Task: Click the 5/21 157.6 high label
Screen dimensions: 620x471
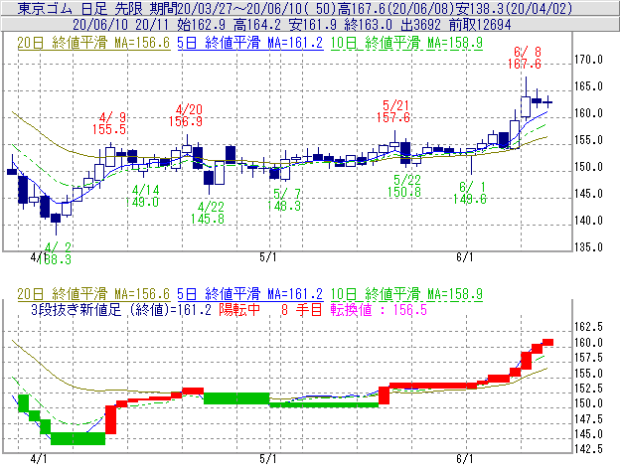Action: tap(393, 111)
